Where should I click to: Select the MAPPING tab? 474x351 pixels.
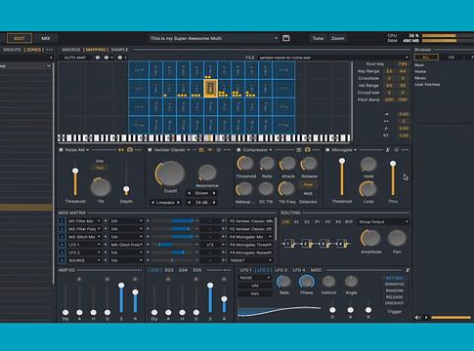(x=96, y=50)
